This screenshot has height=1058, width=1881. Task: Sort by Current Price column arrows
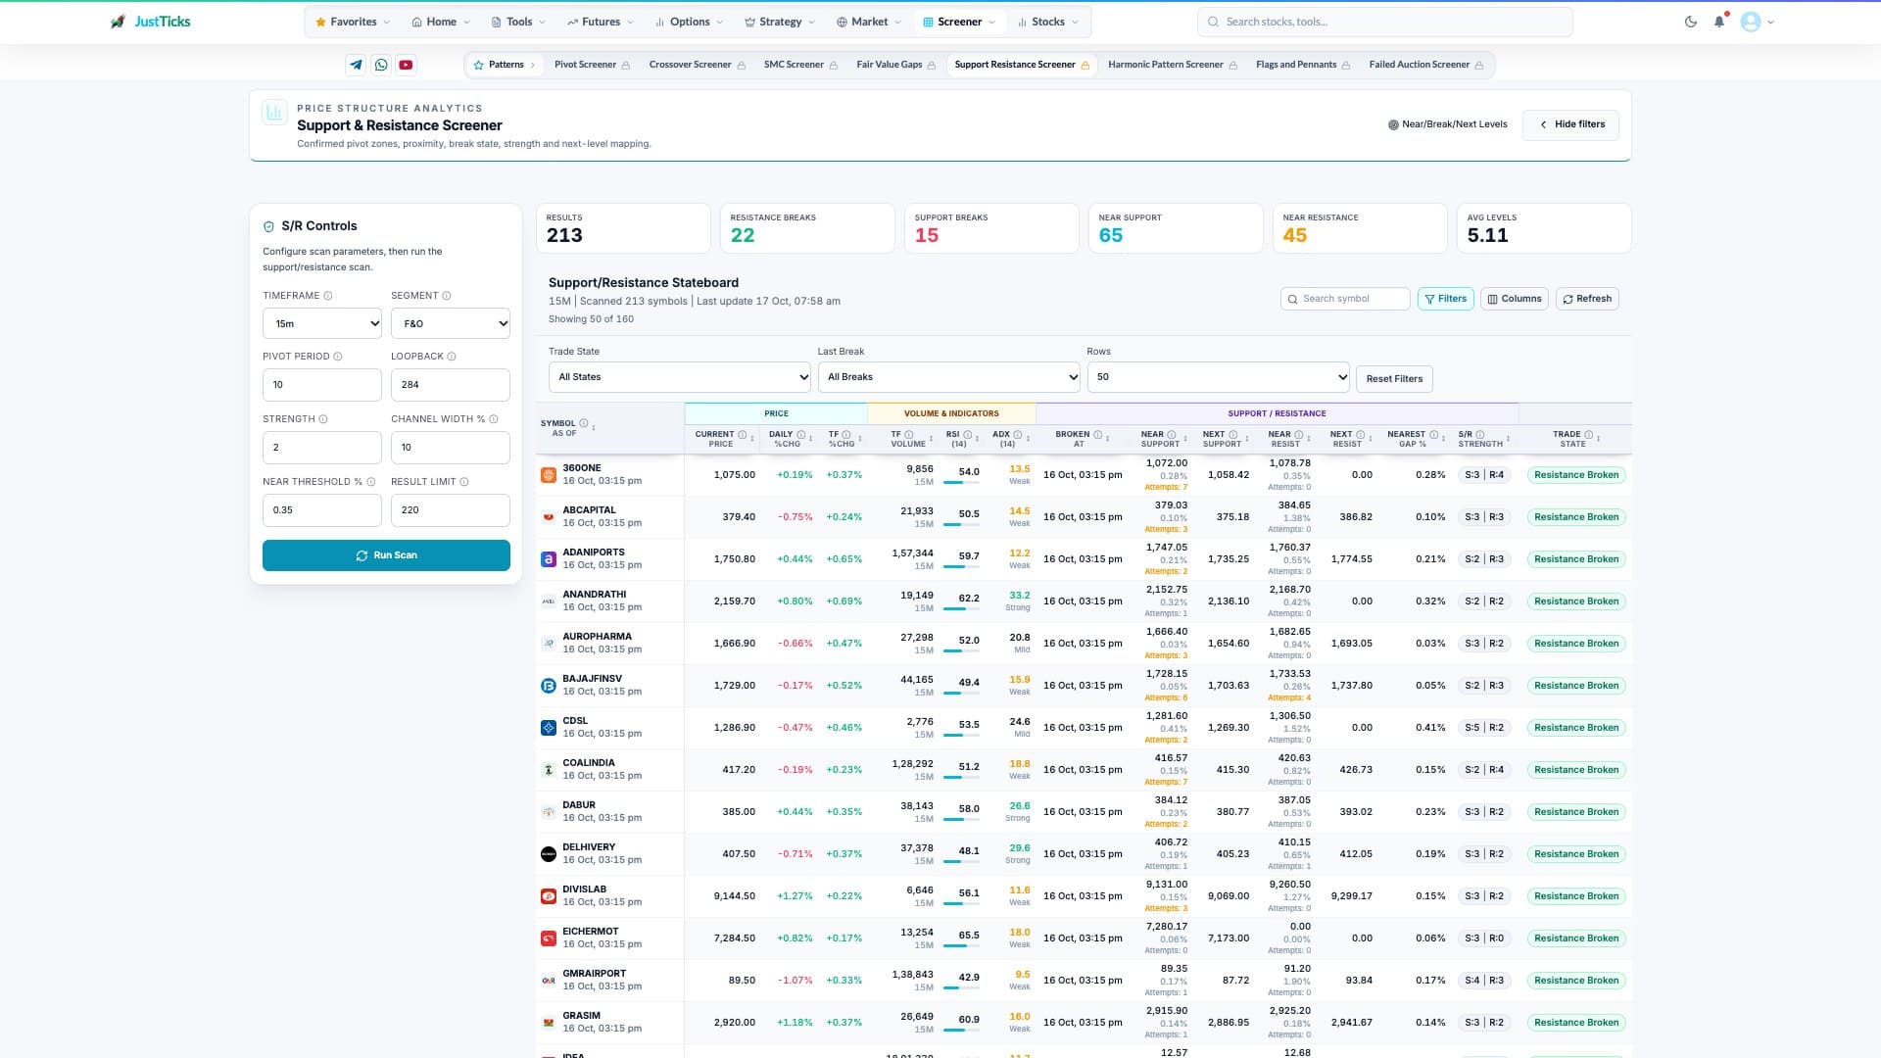pos(752,439)
